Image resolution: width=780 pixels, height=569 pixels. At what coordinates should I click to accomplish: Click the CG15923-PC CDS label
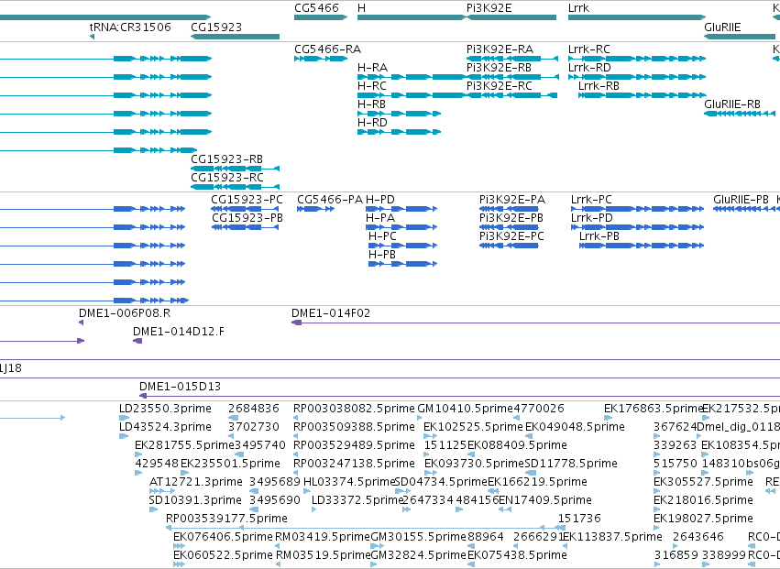[247, 200]
